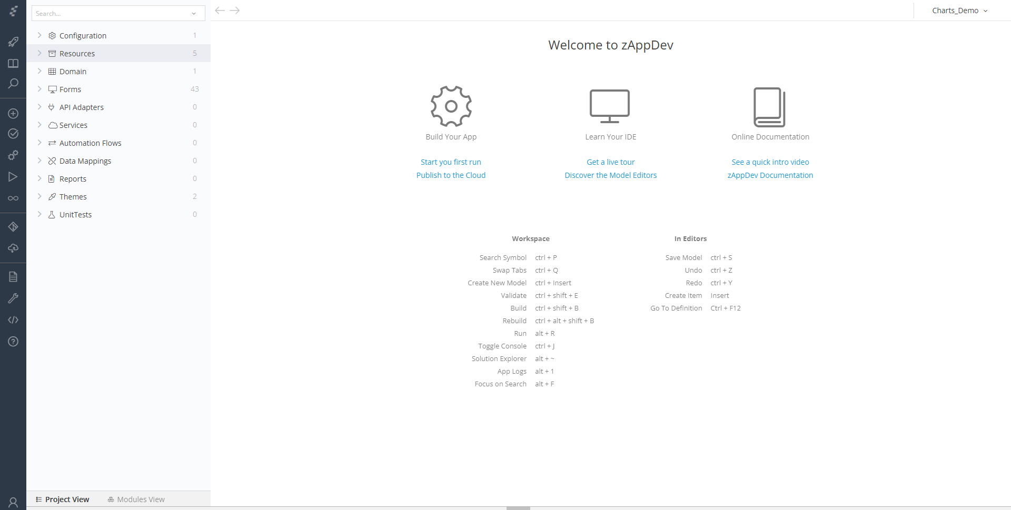Switch to the Modules View tab
This screenshot has height=510, width=1011.
(136, 499)
